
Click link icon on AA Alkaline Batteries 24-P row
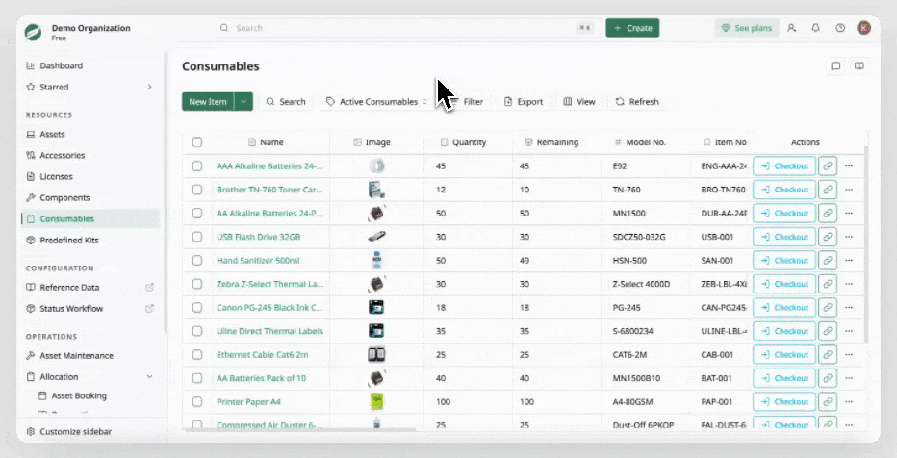click(x=827, y=214)
